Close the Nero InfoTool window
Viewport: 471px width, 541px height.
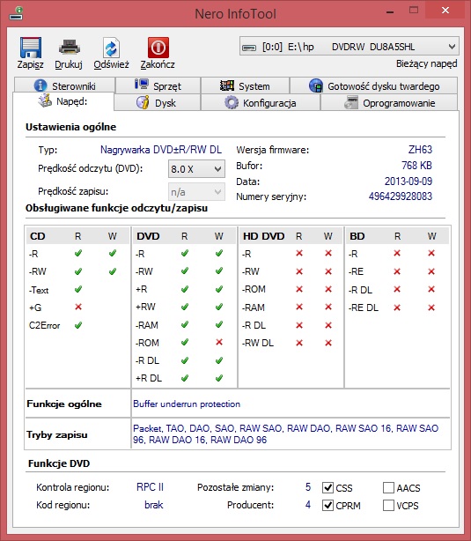pyautogui.click(x=445, y=11)
